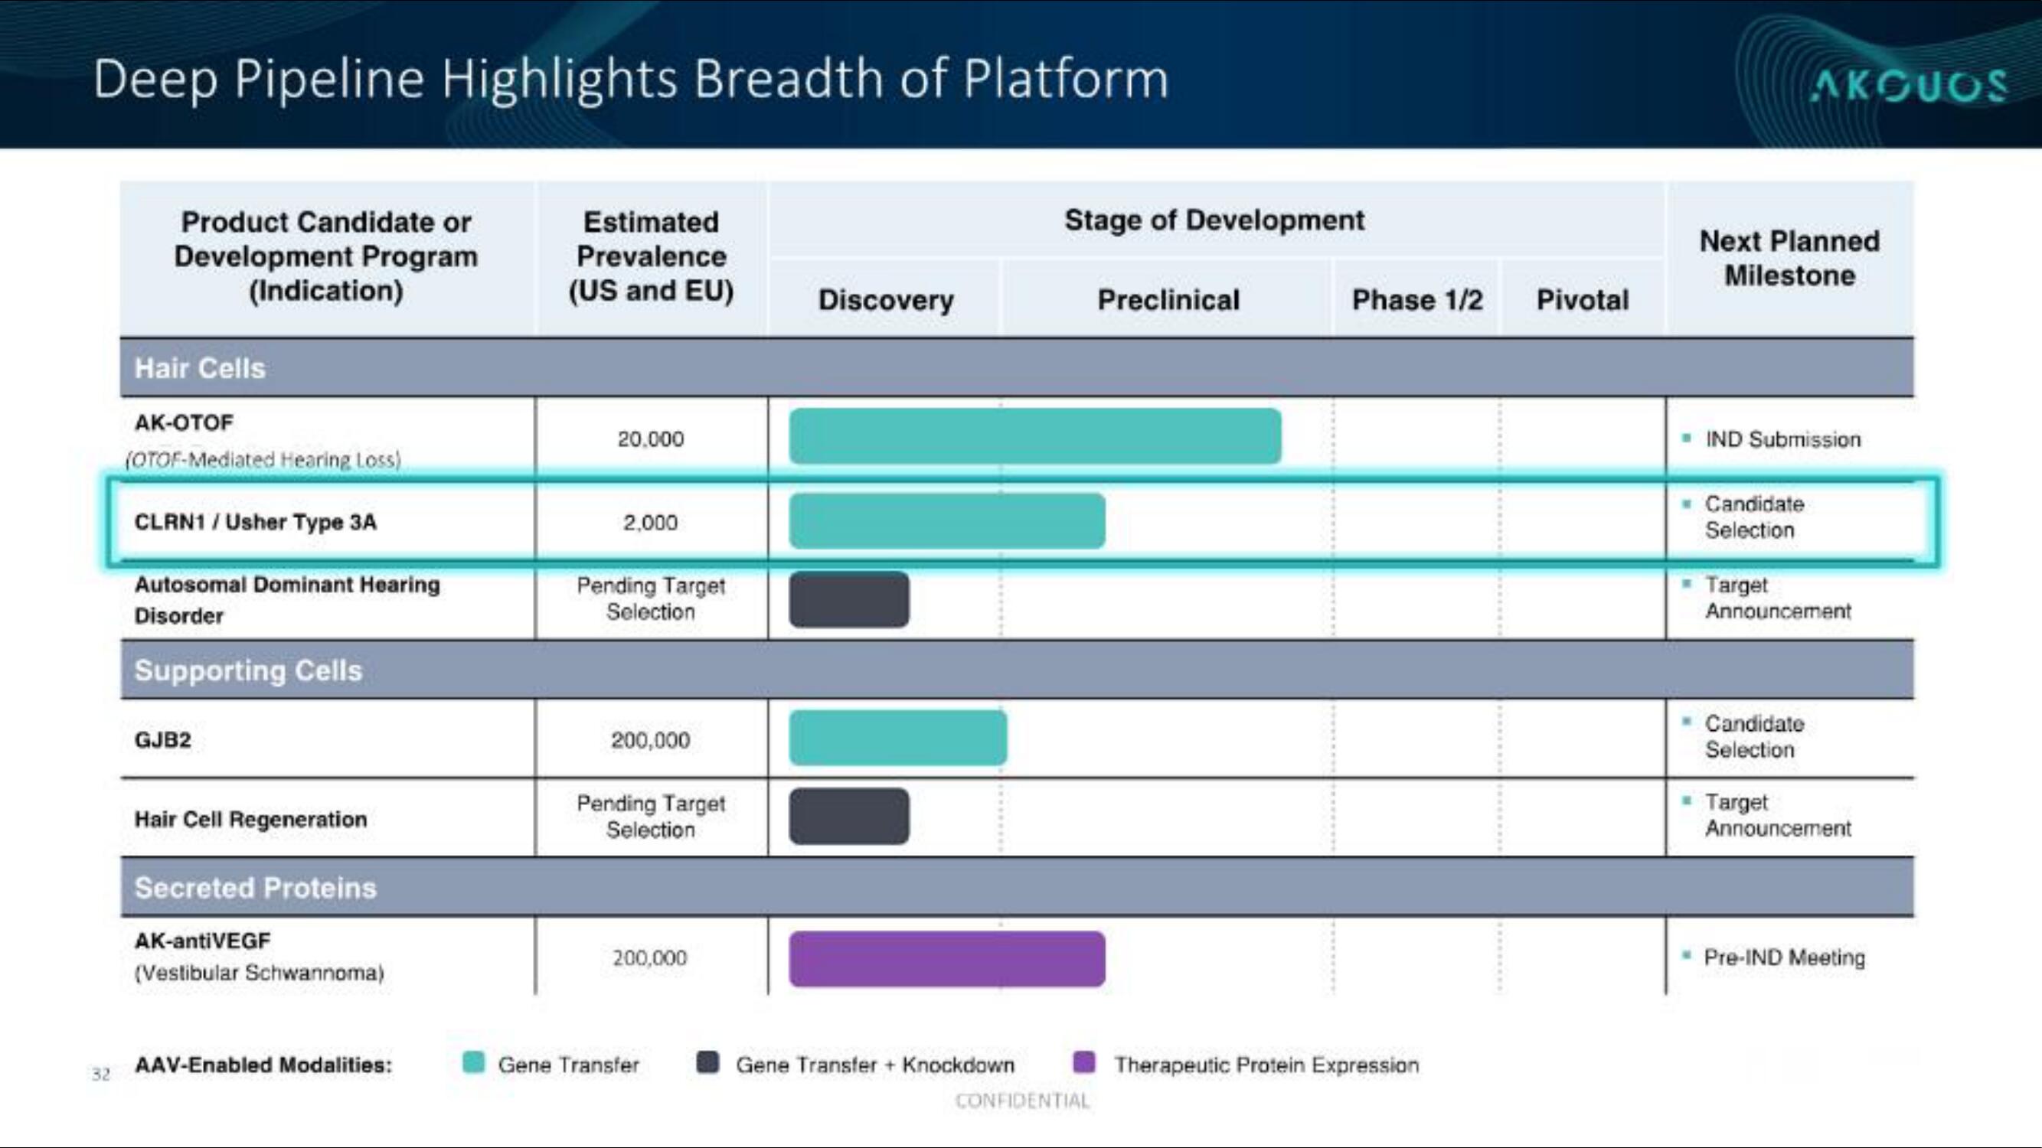
Task: Click the 'Pivotal' column header
Action: coord(1583,299)
